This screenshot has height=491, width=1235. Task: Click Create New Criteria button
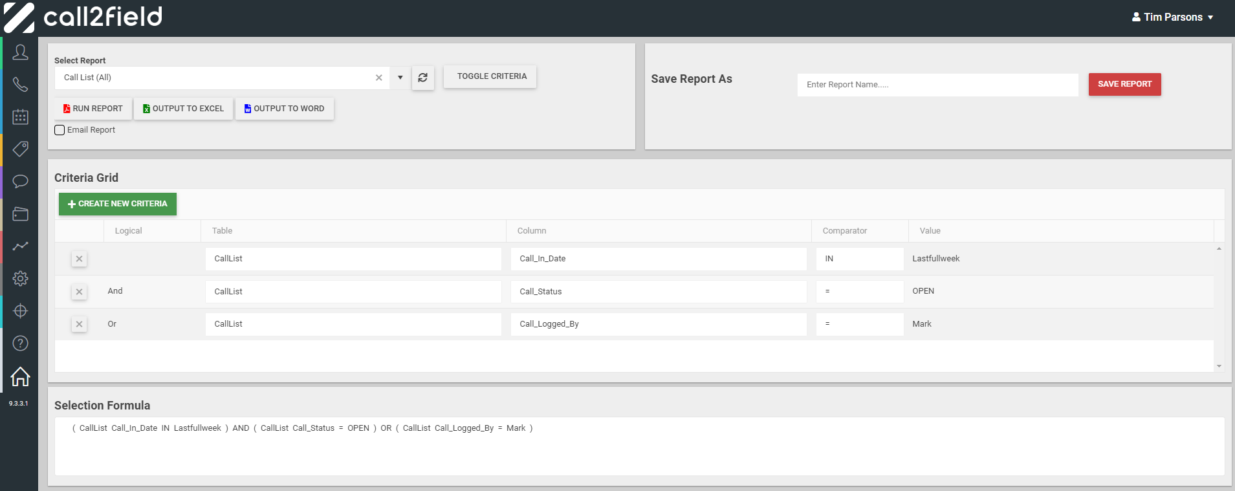[x=117, y=204]
